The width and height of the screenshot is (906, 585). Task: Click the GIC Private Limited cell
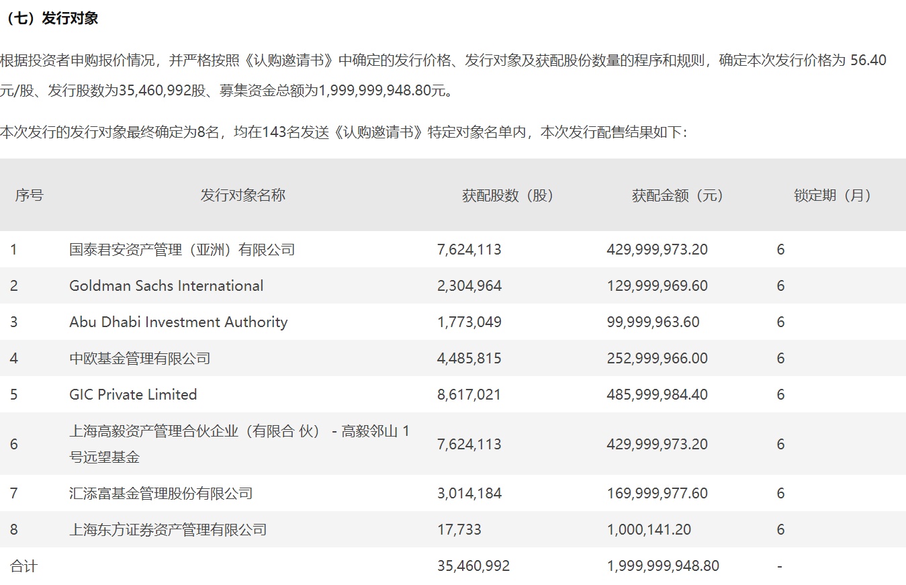[x=133, y=395]
